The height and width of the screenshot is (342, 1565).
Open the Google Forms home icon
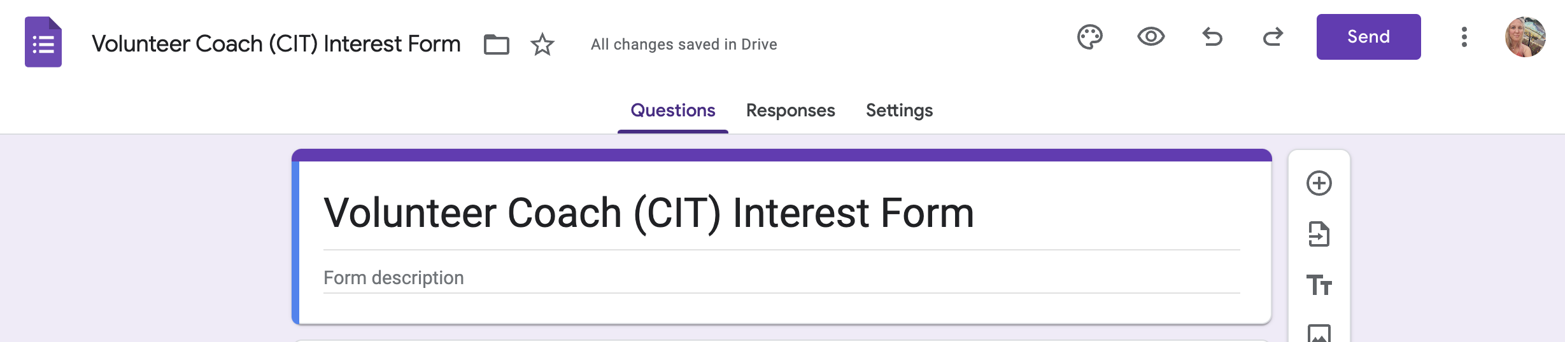point(43,42)
